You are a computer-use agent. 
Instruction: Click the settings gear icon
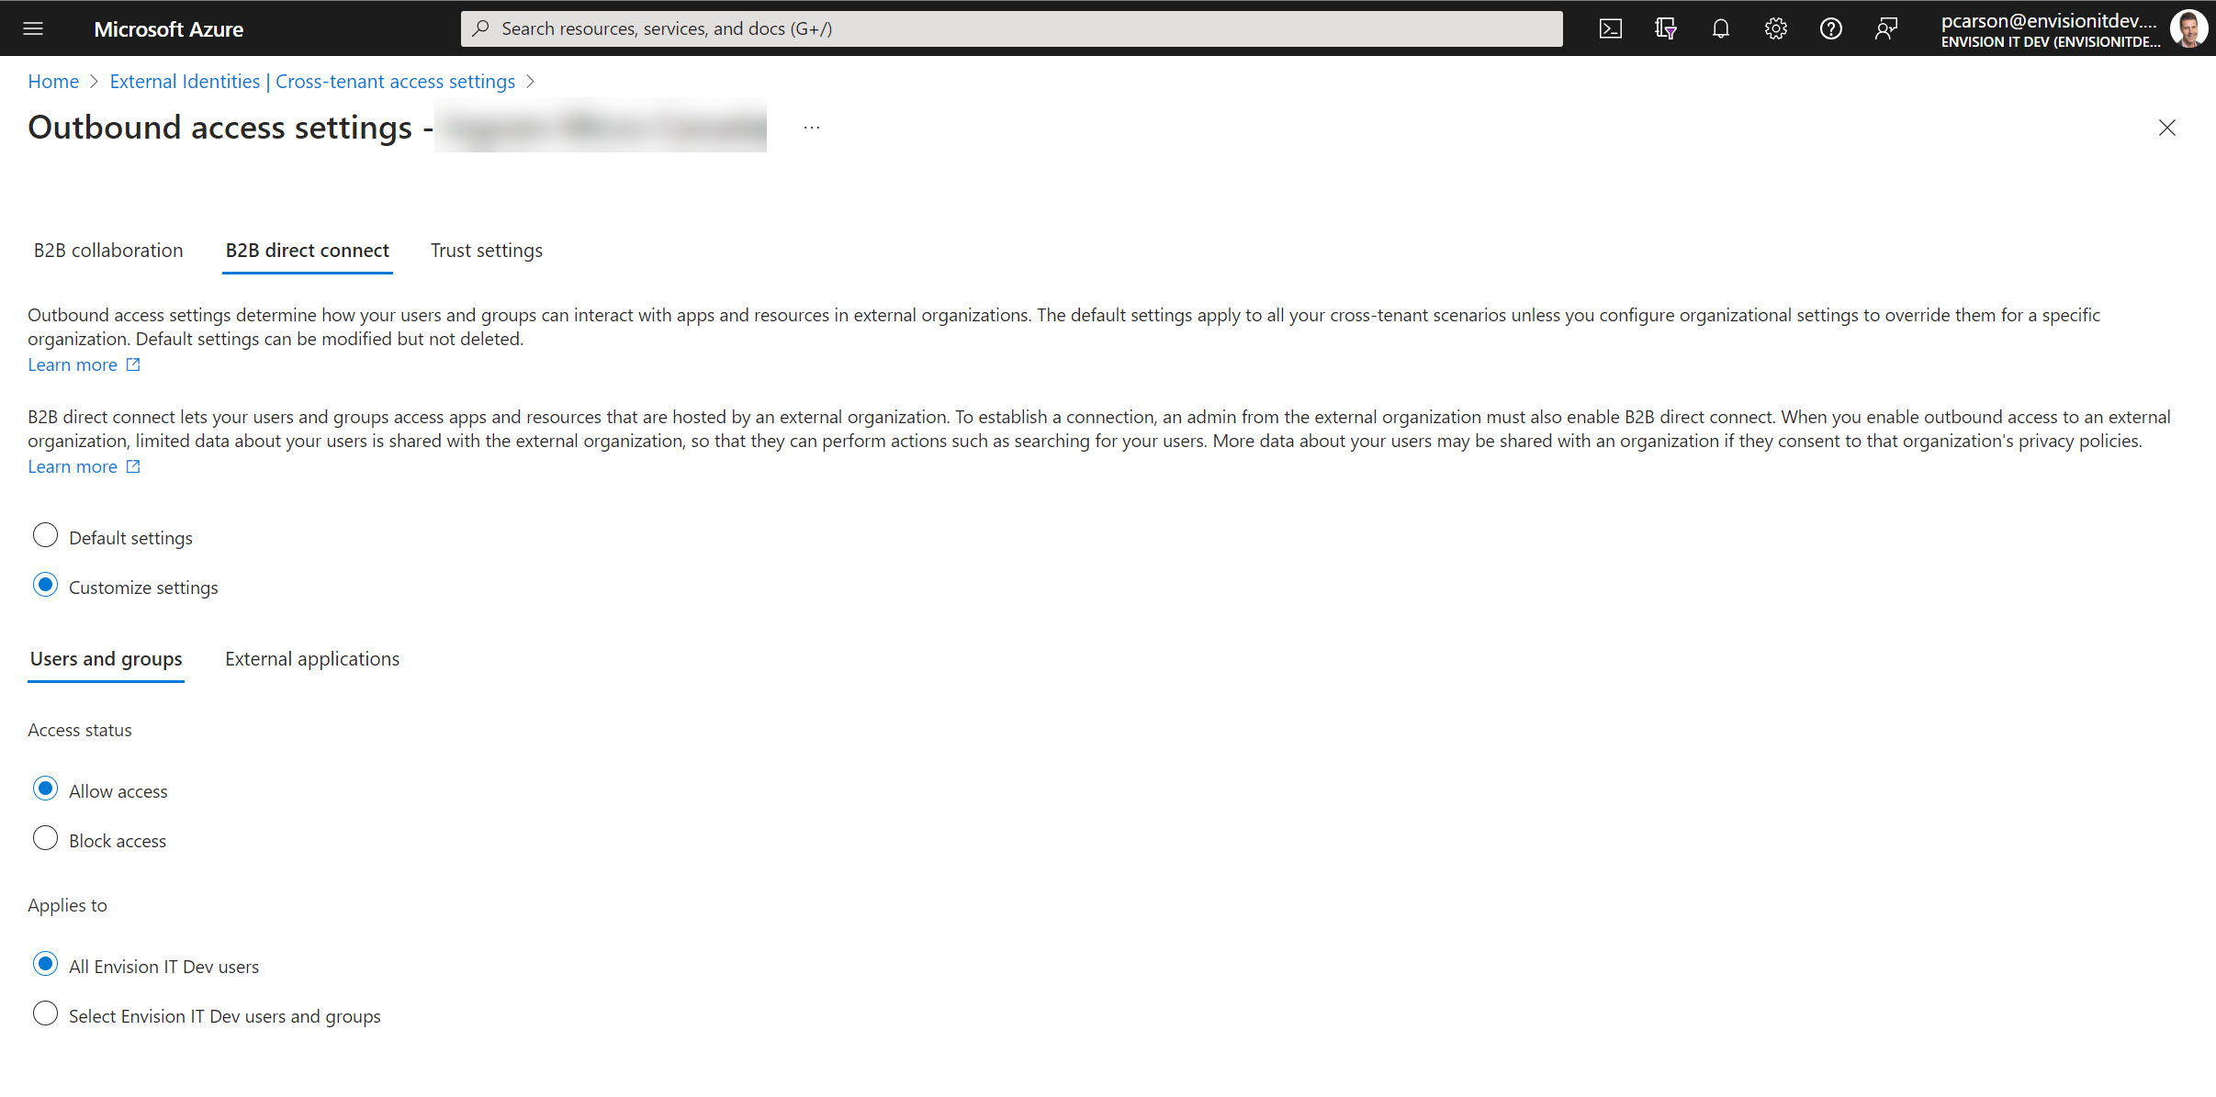(1775, 28)
